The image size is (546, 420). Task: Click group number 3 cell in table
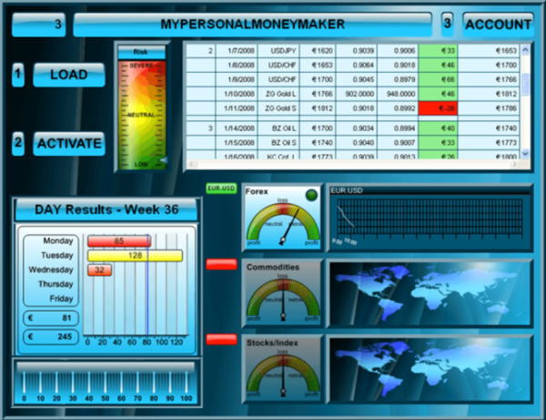click(x=201, y=128)
